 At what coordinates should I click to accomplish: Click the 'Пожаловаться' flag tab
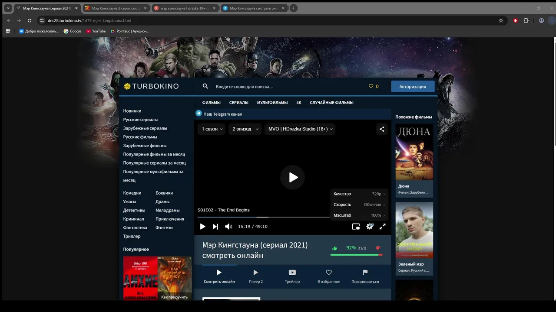[365, 276]
